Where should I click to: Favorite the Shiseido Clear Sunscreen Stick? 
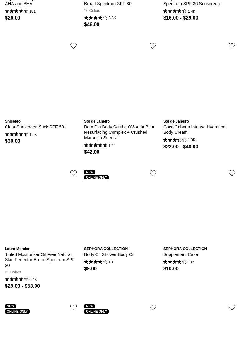tap(73, 46)
